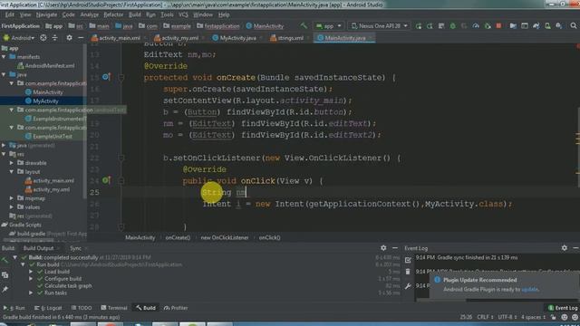Viewport: 580px width, 326px height.
Task: Expand the Load build node
Action: 31,272
